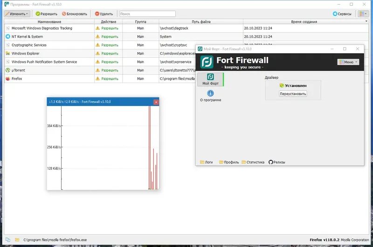Select the Windows Explorer folder icon

[8, 53]
